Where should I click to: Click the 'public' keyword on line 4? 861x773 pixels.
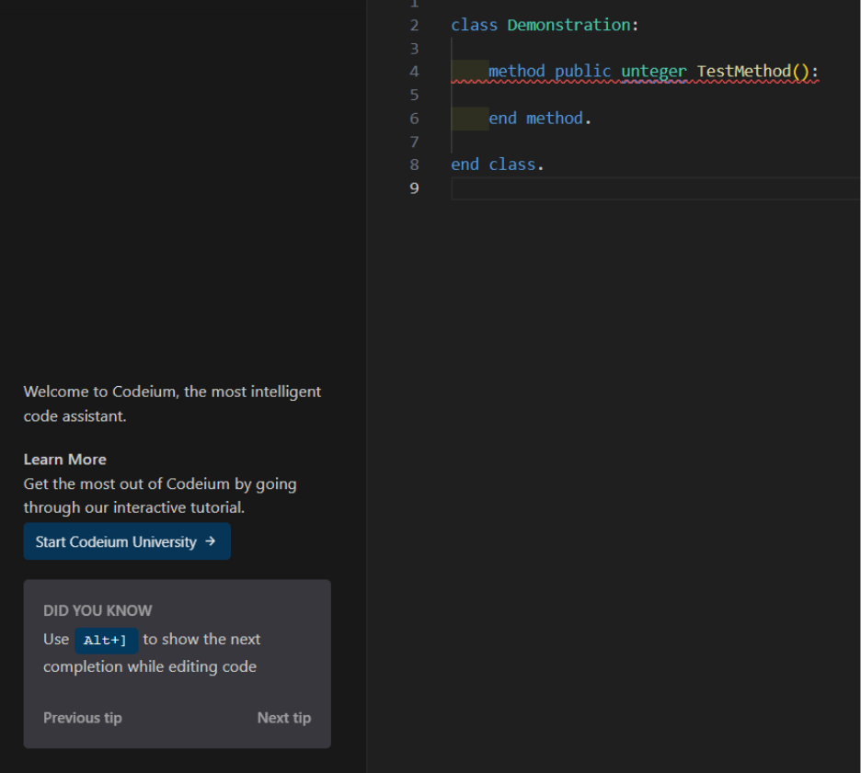(x=582, y=72)
